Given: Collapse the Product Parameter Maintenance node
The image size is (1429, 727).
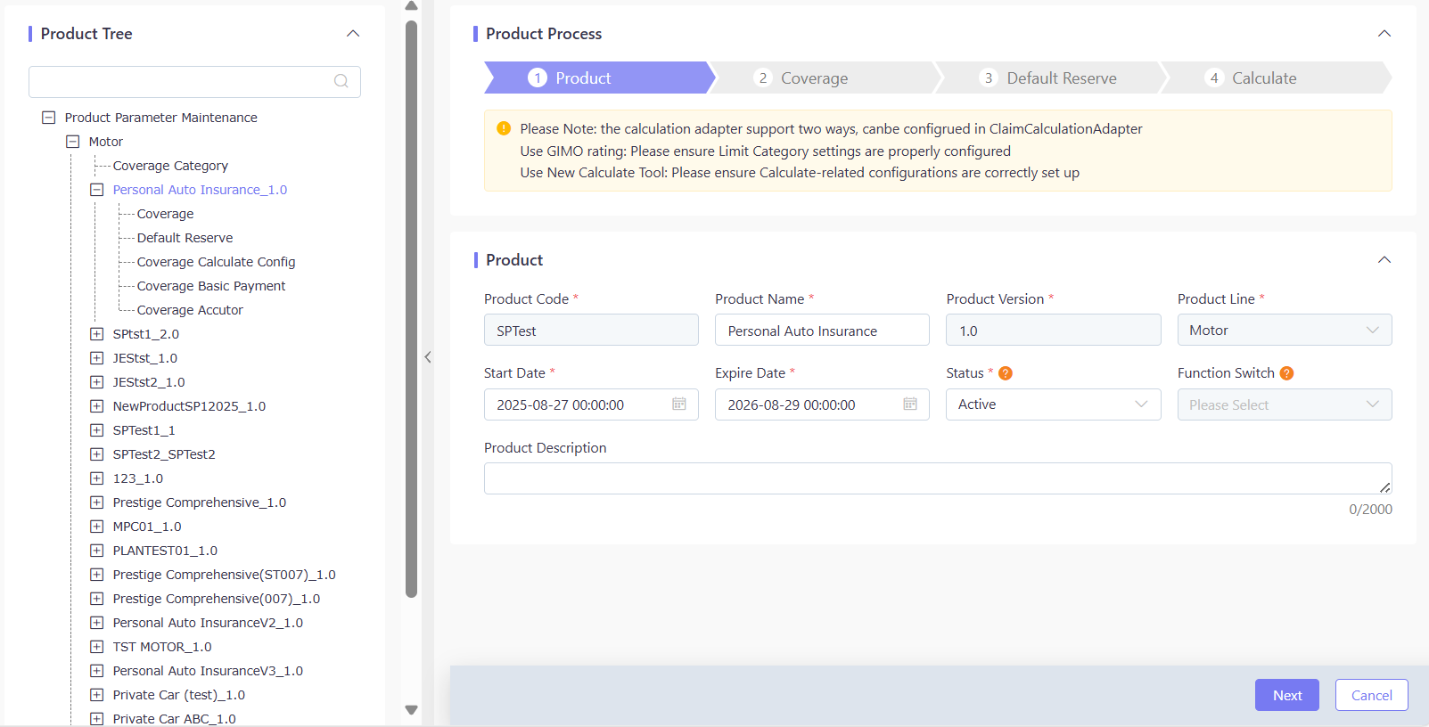Looking at the screenshot, I should coord(49,118).
